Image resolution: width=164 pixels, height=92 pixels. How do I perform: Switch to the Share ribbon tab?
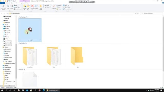coord(12,3)
